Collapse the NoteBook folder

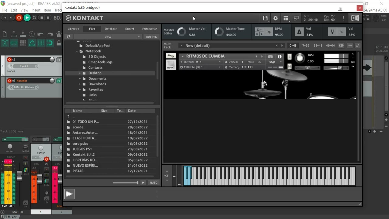click(x=77, y=51)
